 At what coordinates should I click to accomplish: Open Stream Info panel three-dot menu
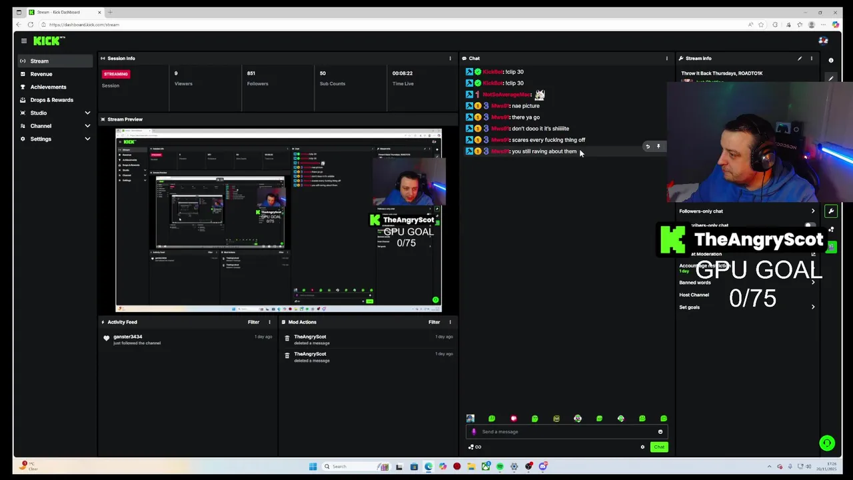tap(811, 59)
